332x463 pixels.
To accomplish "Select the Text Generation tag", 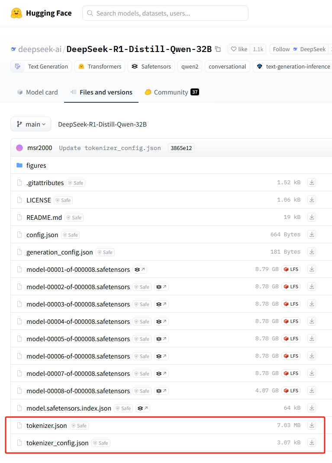I will tap(41, 66).
